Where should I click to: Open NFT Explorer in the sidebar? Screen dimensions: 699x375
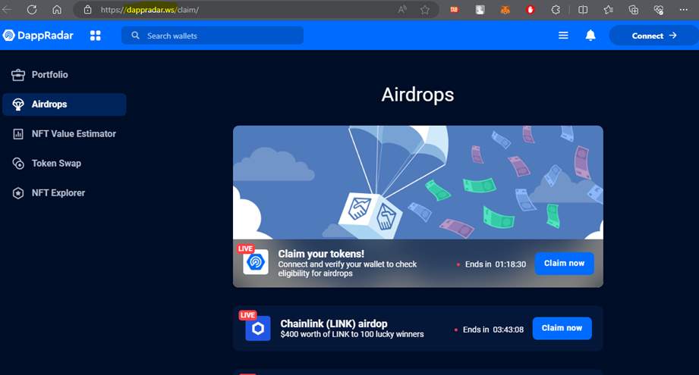point(58,193)
